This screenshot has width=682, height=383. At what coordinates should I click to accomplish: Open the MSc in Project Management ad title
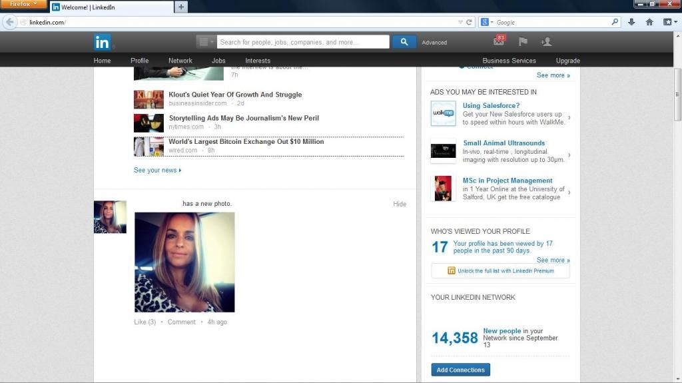(508, 181)
